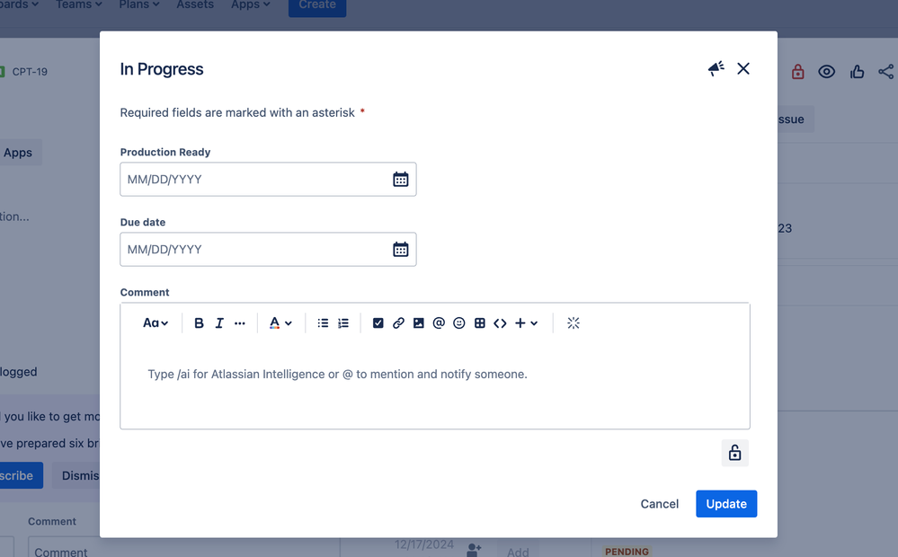Open the Plans menu in navigation

pos(139,4)
